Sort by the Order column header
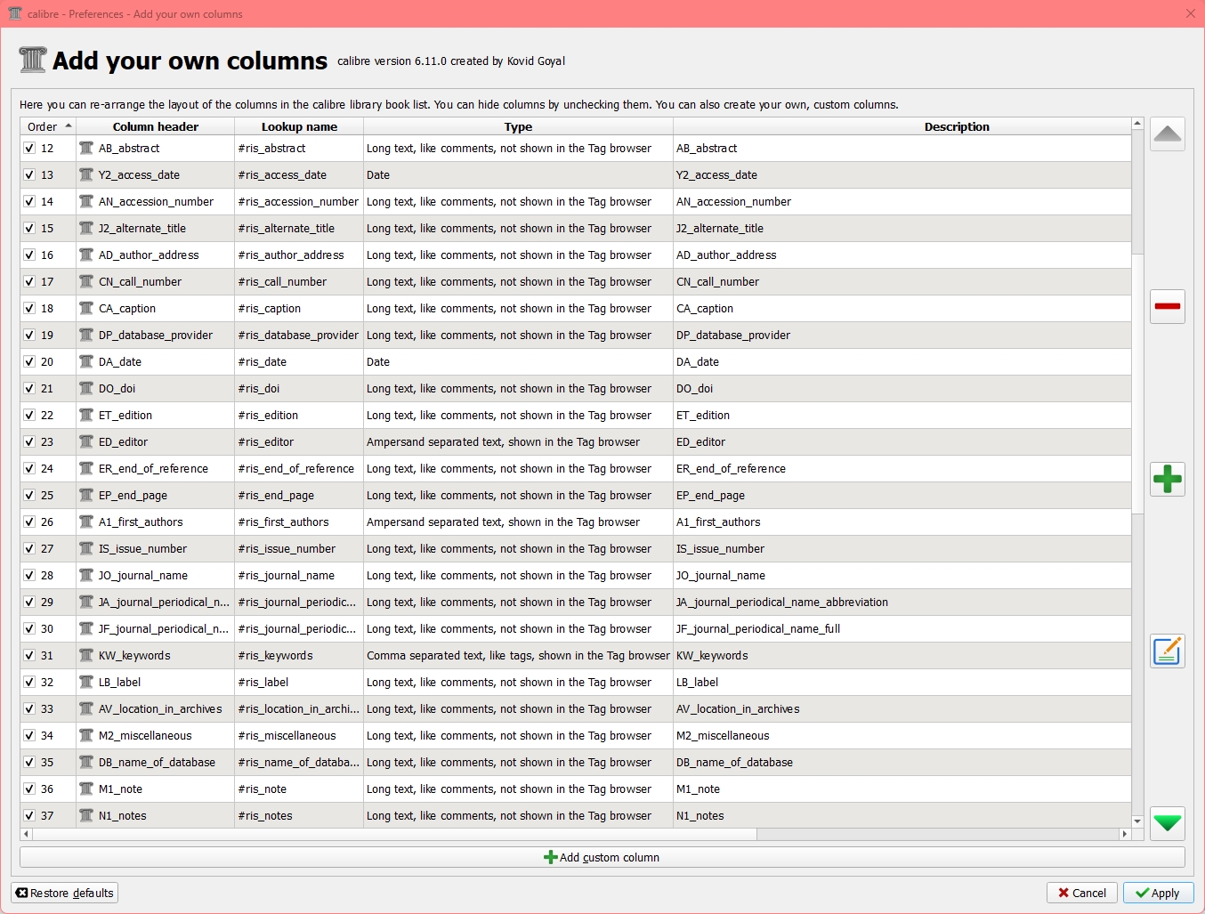1205x914 pixels. [48, 126]
